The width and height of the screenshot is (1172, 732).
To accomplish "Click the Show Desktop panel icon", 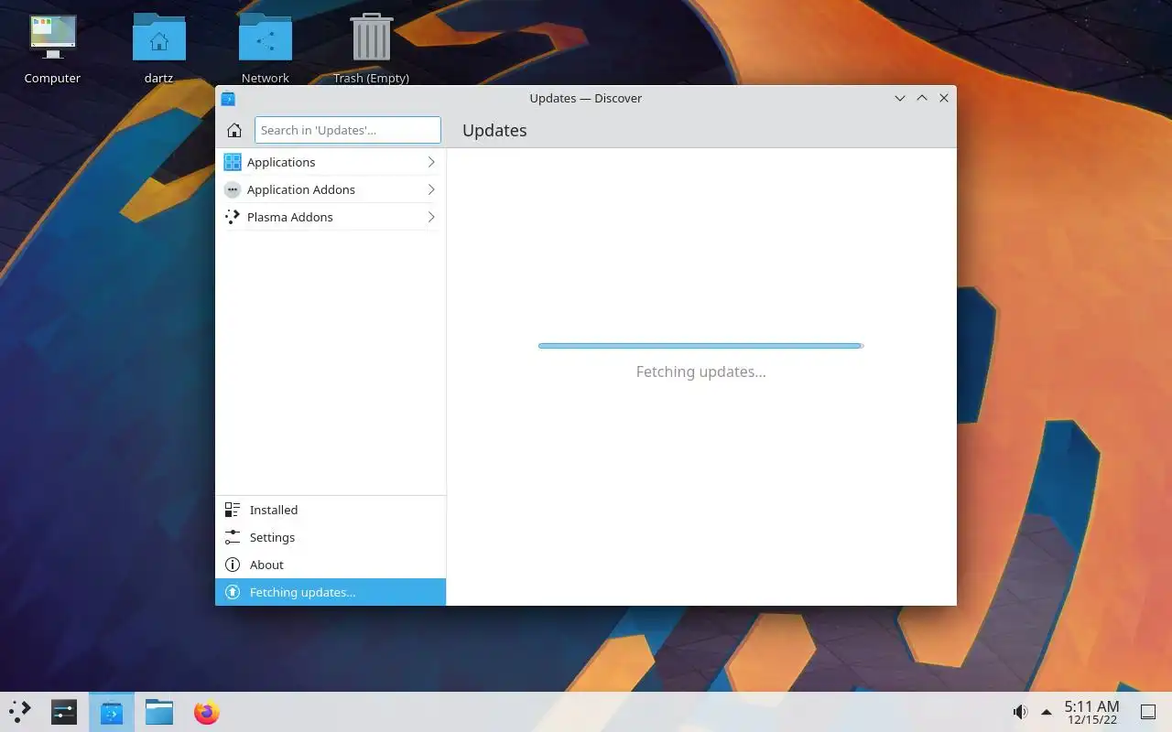I will pyautogui.click(x=1147, y=712).
